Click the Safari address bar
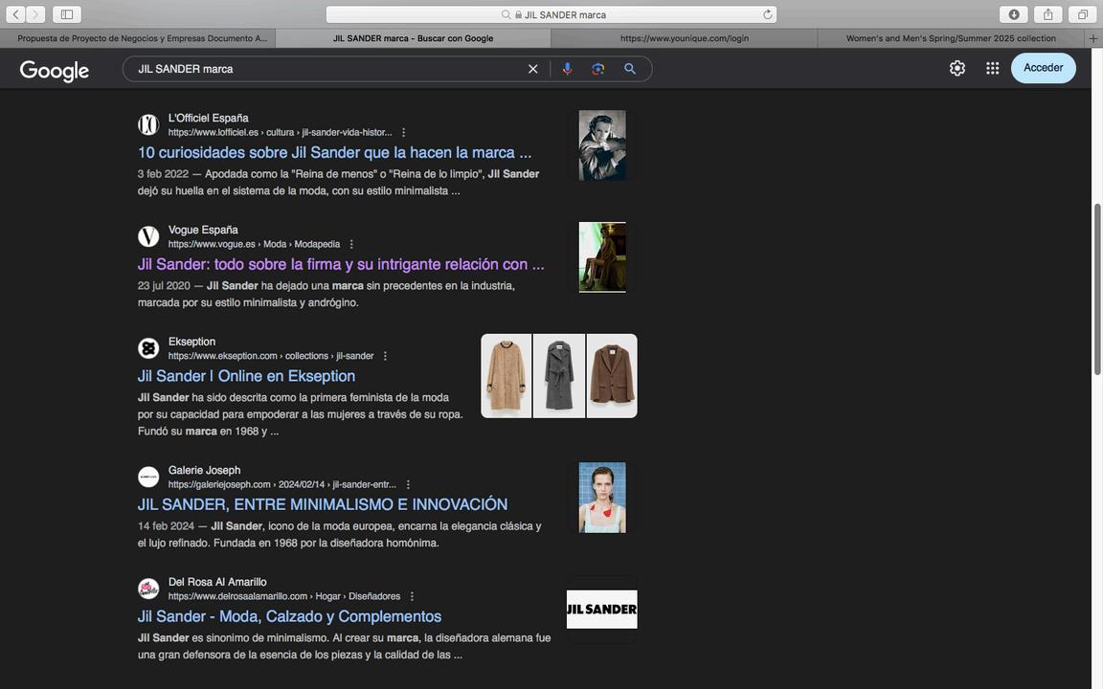Viewport: 1103px width, 689px height. [x=551, y=14]
